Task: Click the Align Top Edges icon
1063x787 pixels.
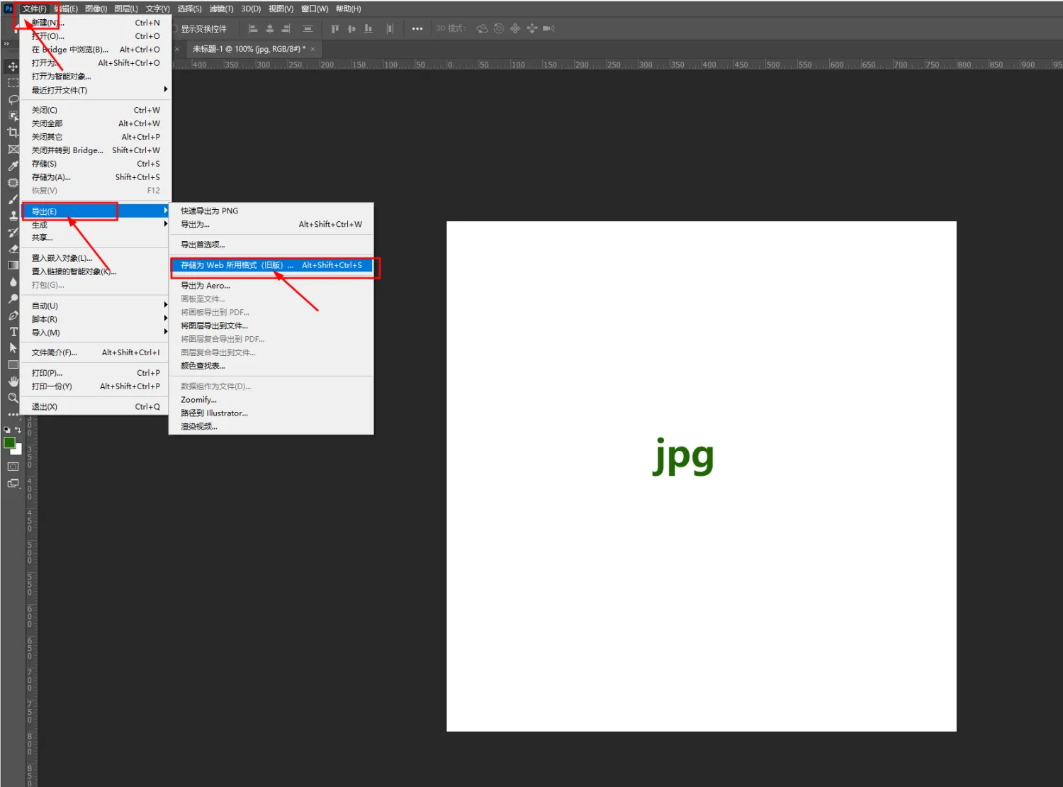Action: [x=334, y=28]
